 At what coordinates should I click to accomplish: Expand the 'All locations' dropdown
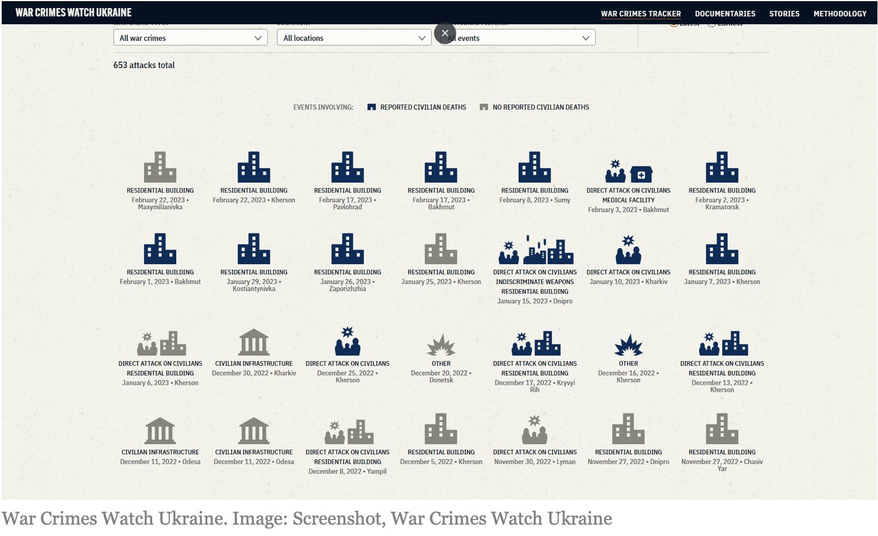point(354,38)
